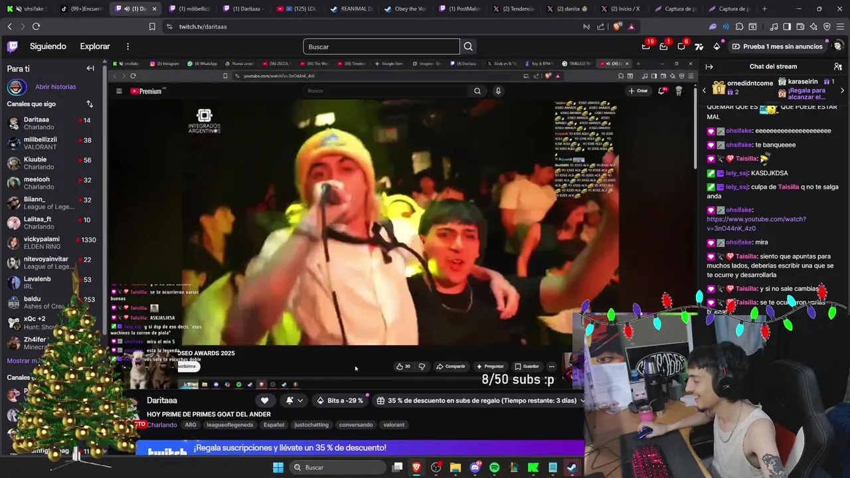
Task: Open Brave main hamburger menu
Action: [x=840, y=27]
